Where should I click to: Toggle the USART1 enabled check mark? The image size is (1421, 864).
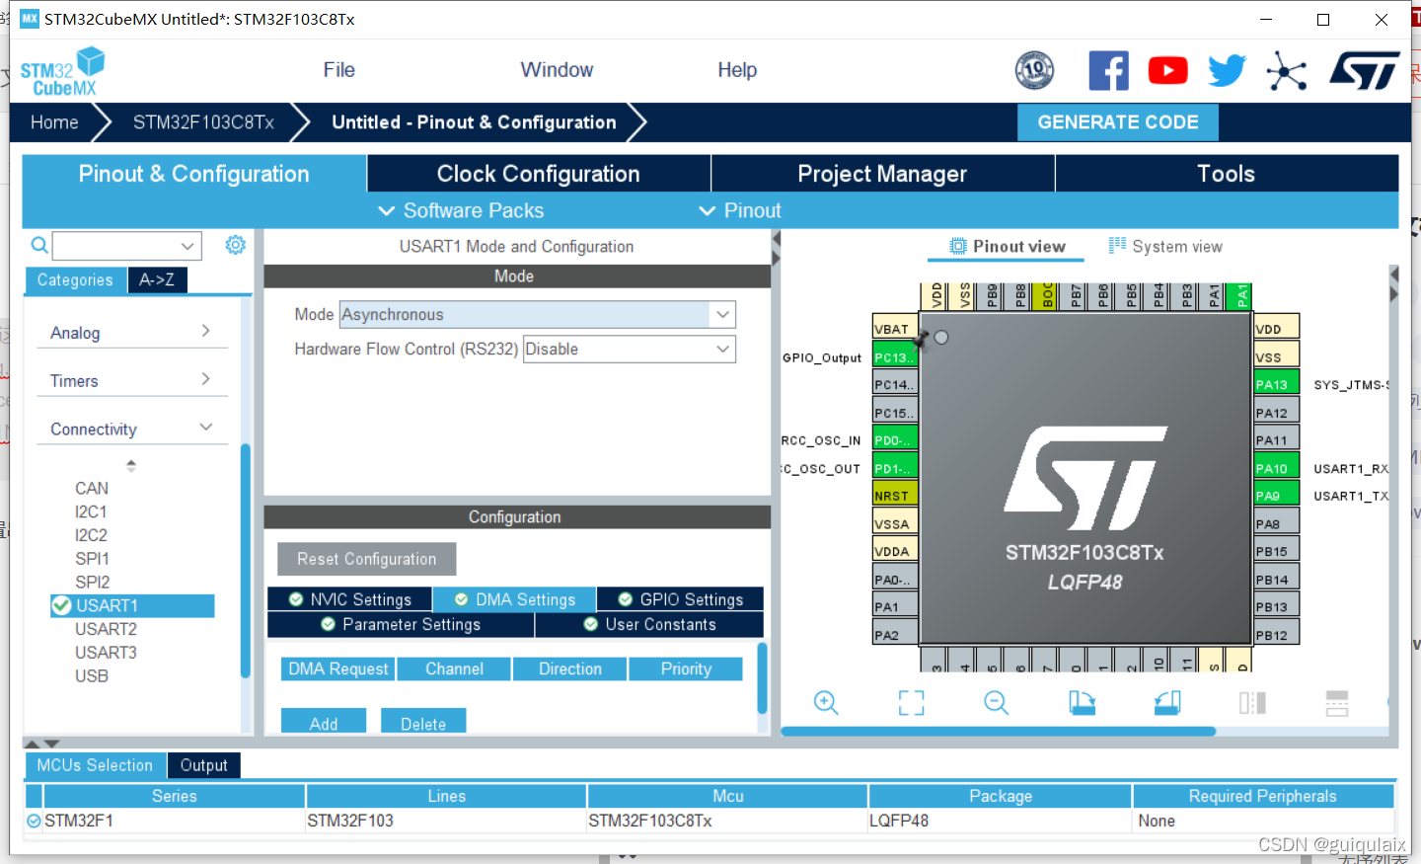61,605
